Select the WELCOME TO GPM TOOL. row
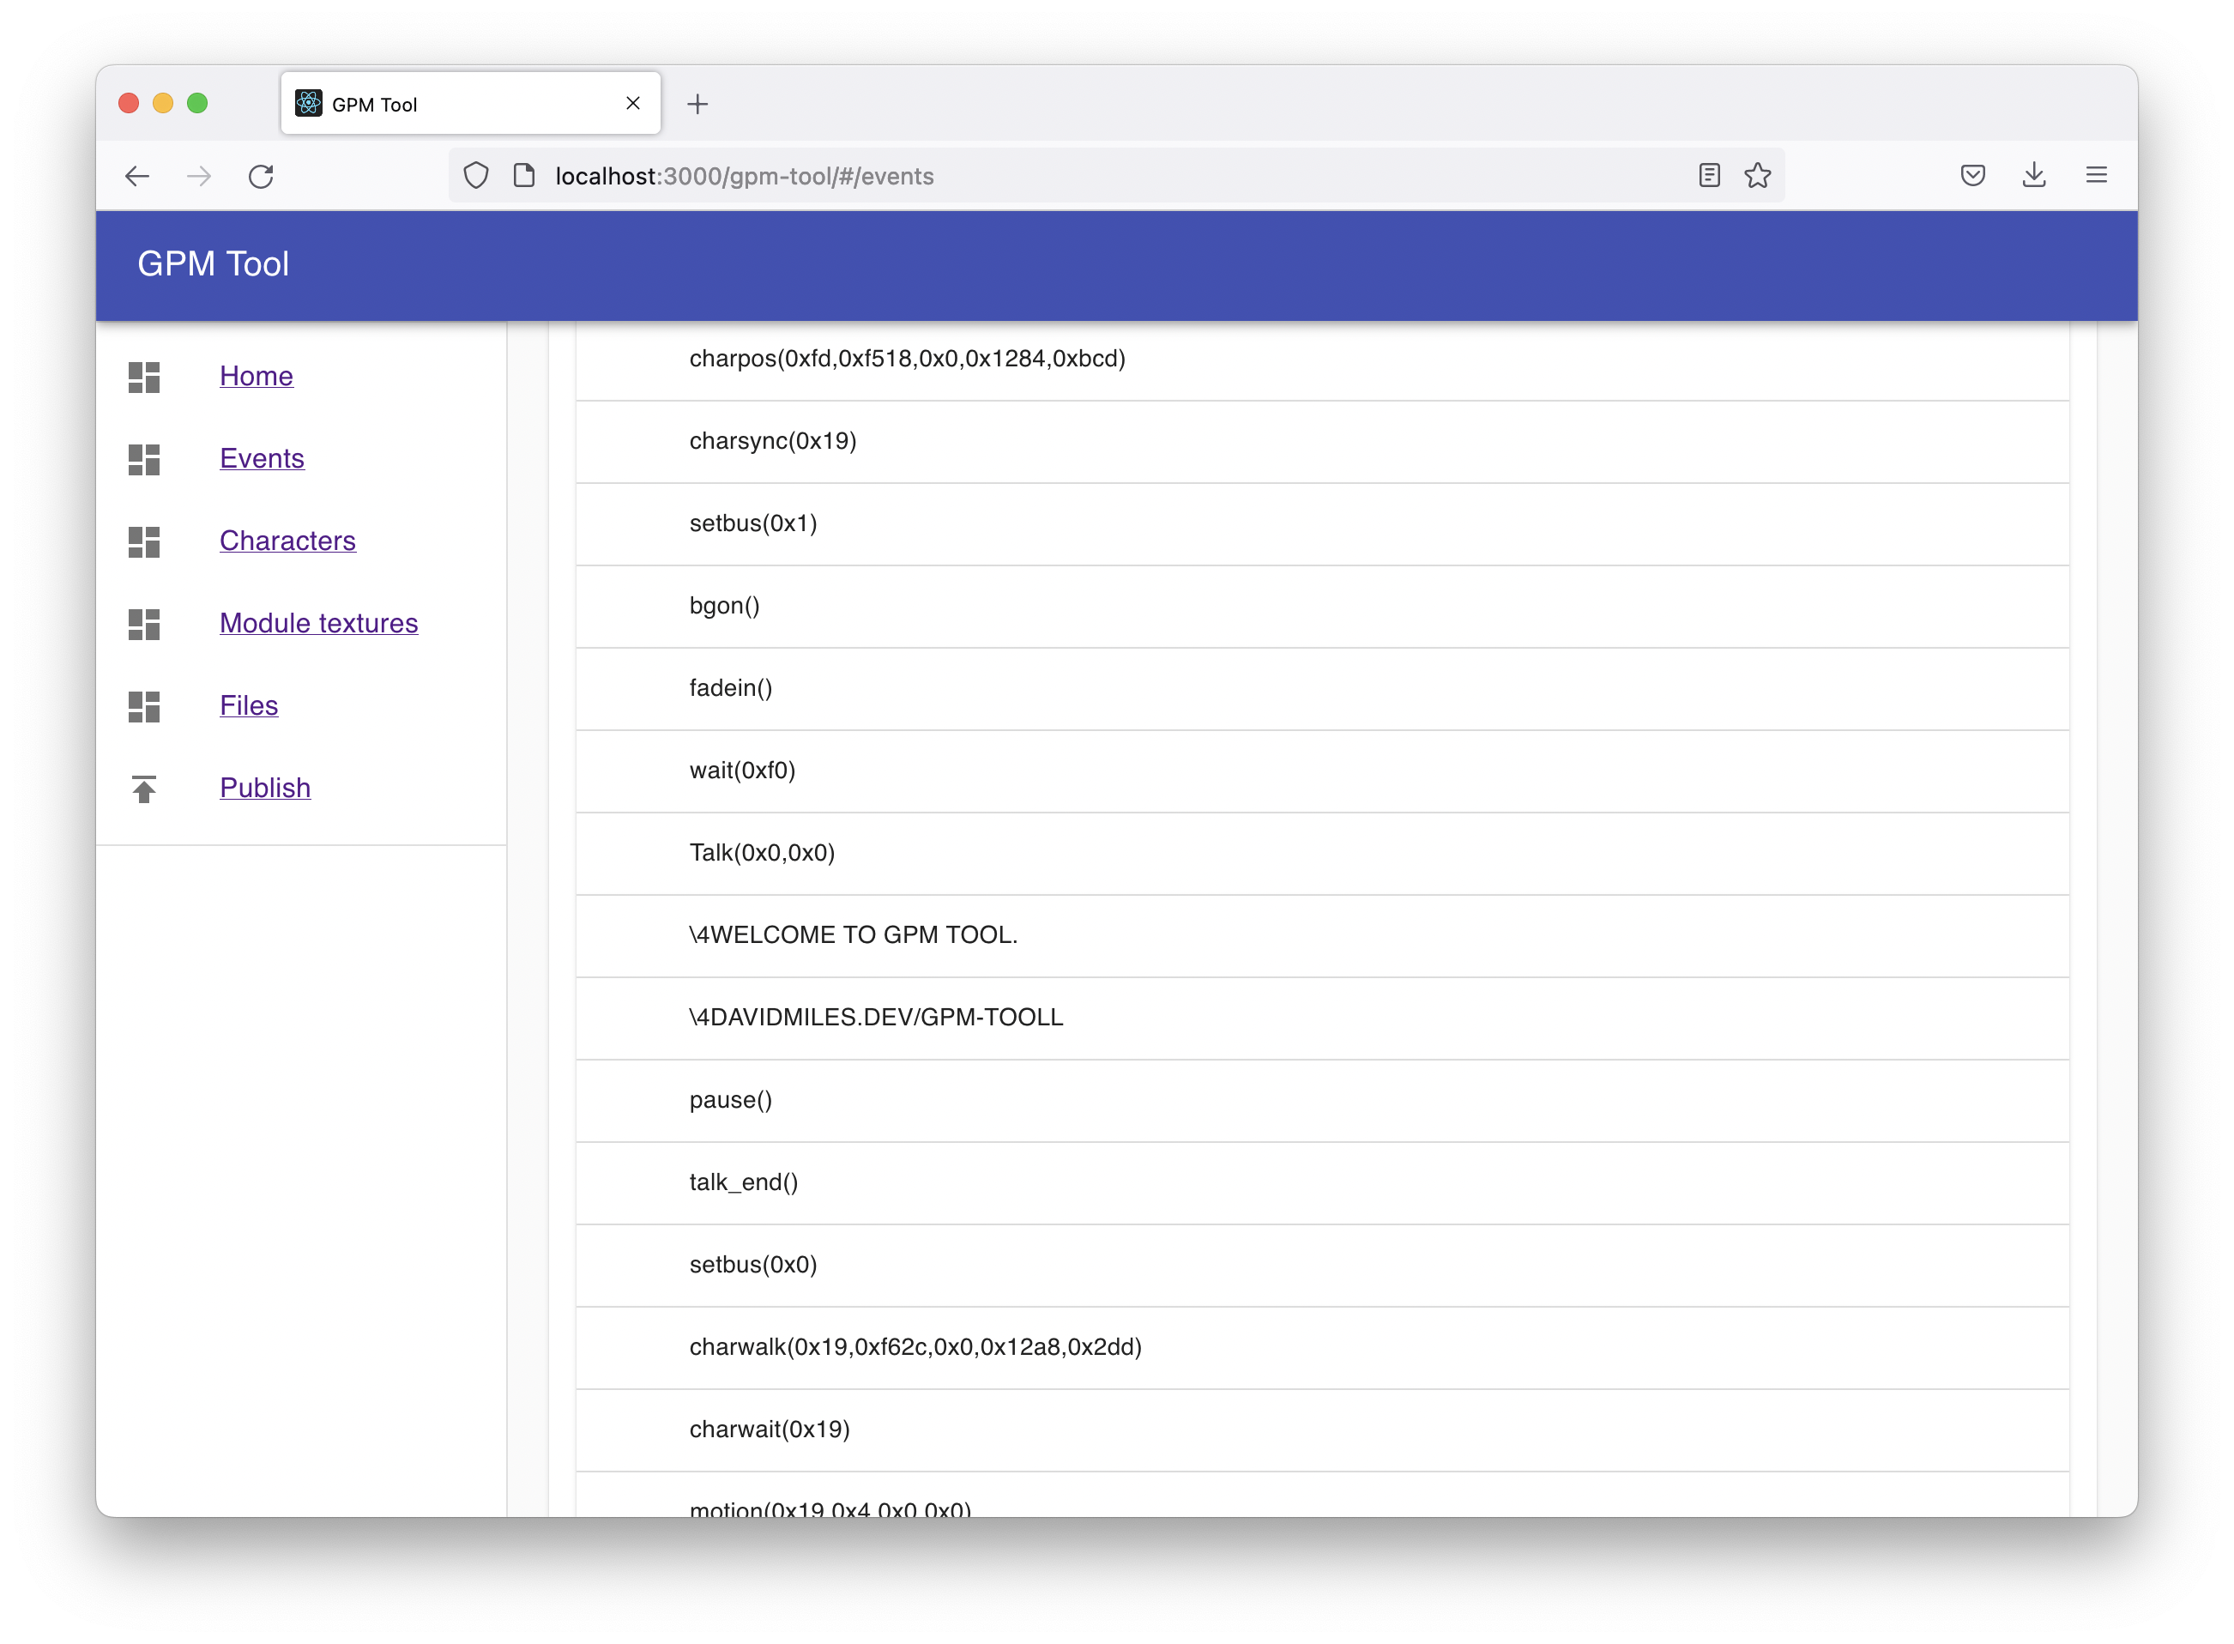Image resolution: width=2234 pixels, height=1644 pixels. coord(1323,936)
